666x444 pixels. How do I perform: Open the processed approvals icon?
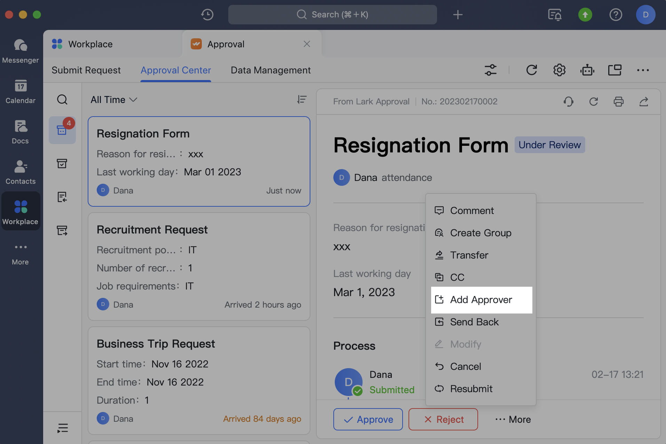point(62,164)
